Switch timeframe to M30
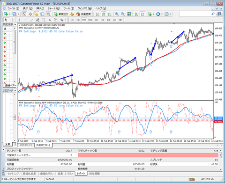The height and width of the screenshot is (183, 225). coord(90,20)
